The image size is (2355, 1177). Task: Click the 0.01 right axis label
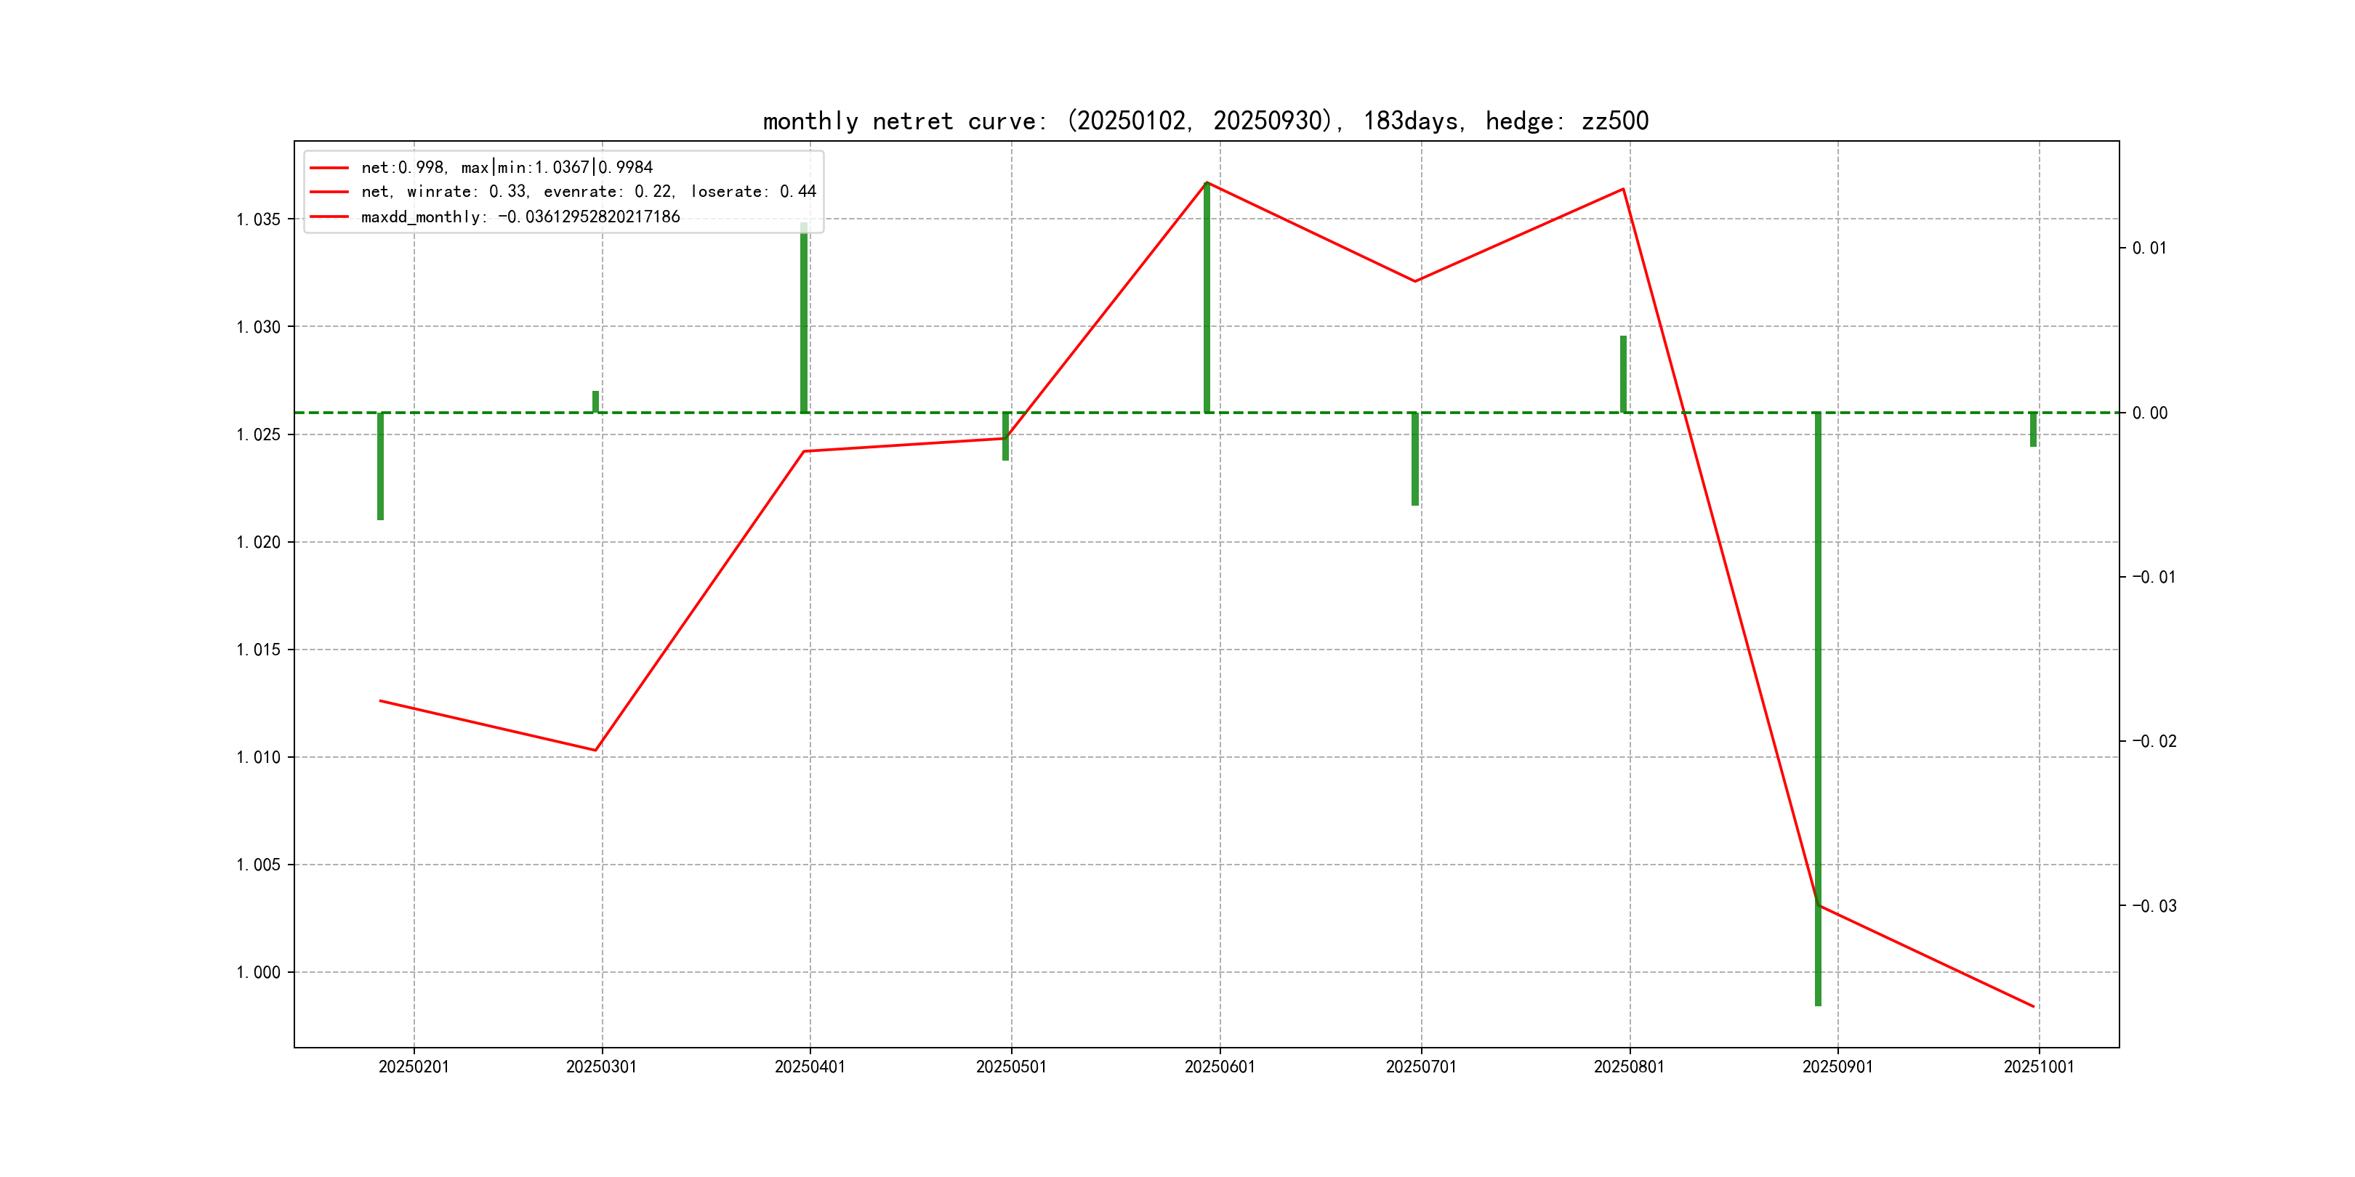click(2149, 248)
